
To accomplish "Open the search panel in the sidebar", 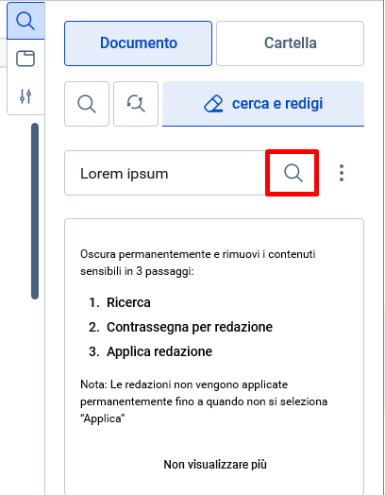I will [25, 21].
